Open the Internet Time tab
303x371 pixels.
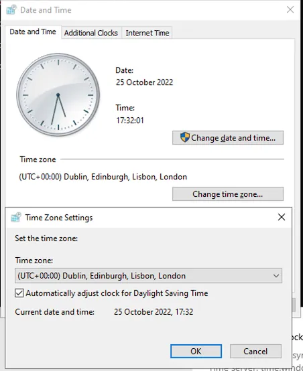click(x=147, y=33)
